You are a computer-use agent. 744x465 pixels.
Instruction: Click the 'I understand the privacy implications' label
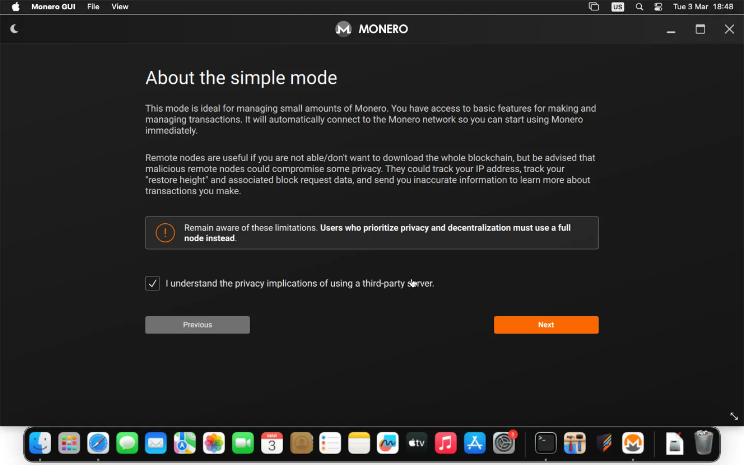[x=300, y=284]
